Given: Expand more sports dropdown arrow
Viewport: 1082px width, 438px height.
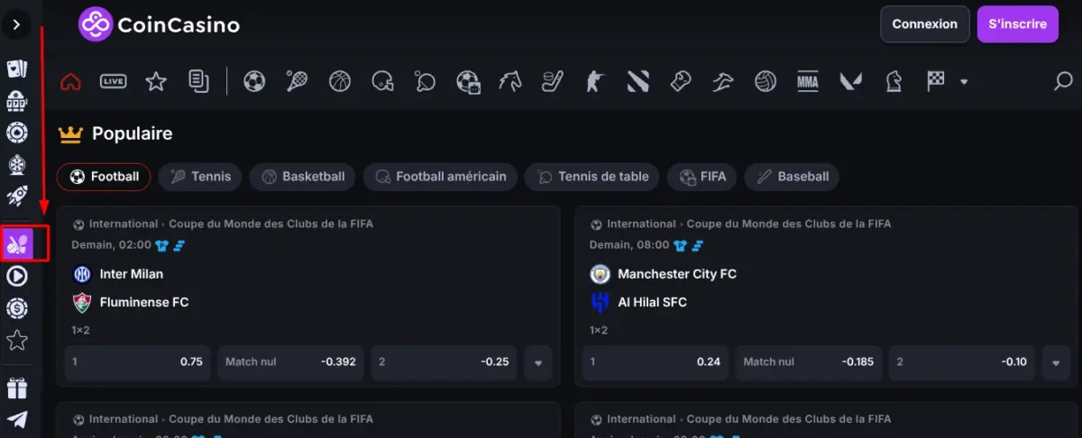Looking at the screenshot, I should click(964, 82).
